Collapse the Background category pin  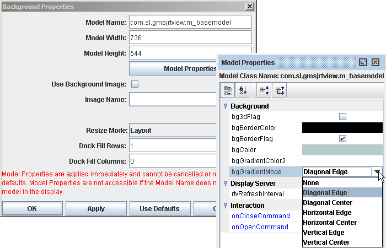click(226, 106)
